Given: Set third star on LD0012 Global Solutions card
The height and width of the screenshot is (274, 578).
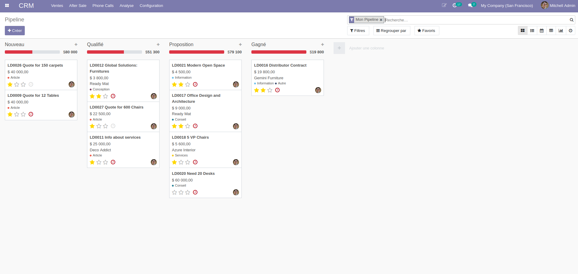Looking at the screenshot, I should click(105, 96).
